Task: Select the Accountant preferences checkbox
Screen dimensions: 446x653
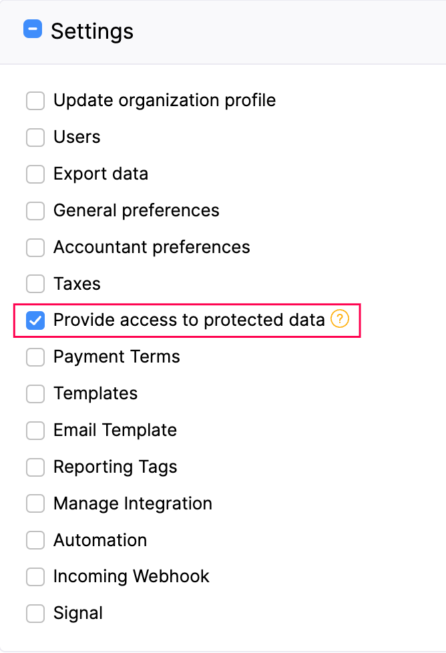Action: coord(35,248)
